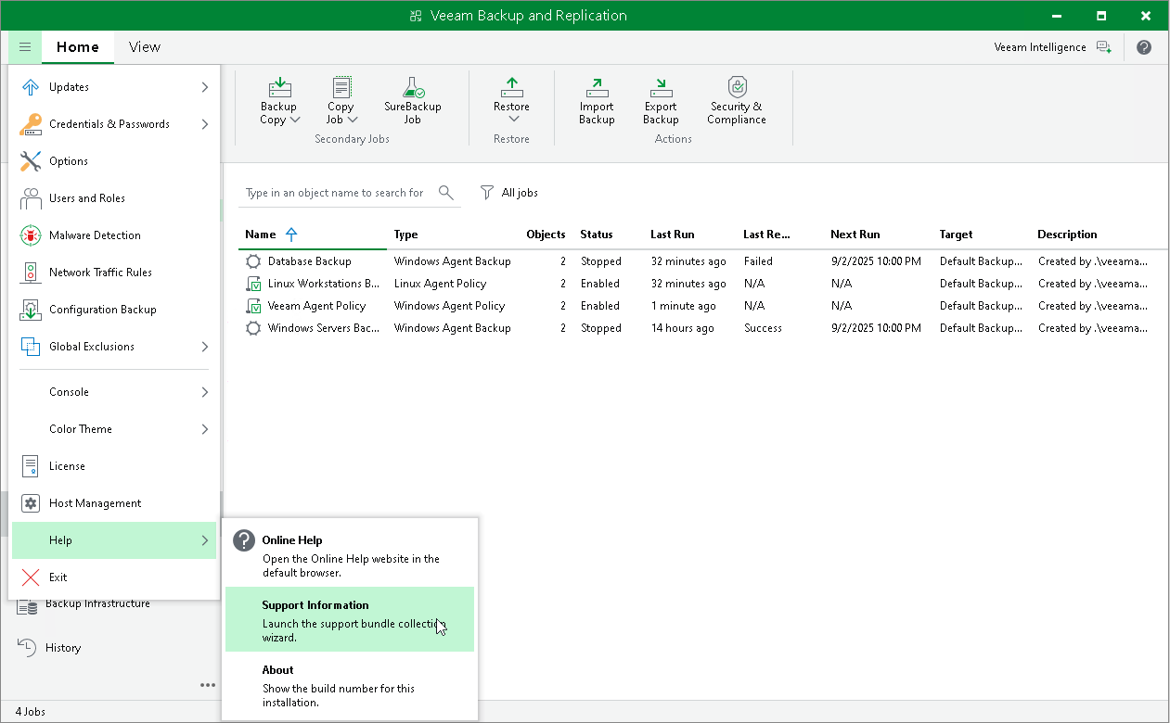The height and width of the screenshot is (723, 1170).
Task: Click the search magnifier icon
Action: 446,193
